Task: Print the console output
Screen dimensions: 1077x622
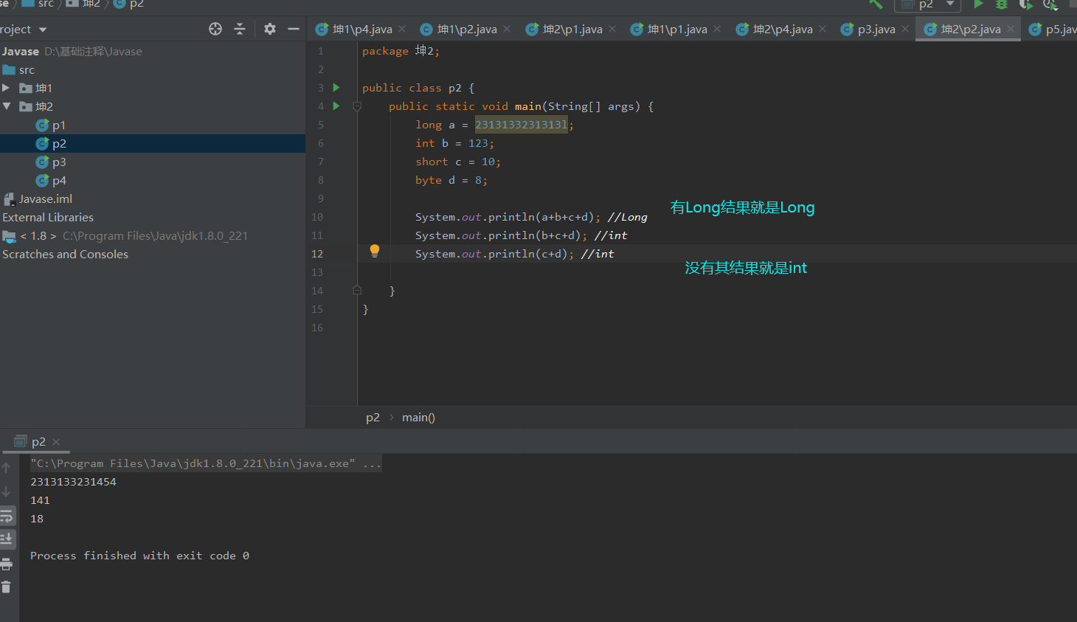Action: click(x=7, y=564)
